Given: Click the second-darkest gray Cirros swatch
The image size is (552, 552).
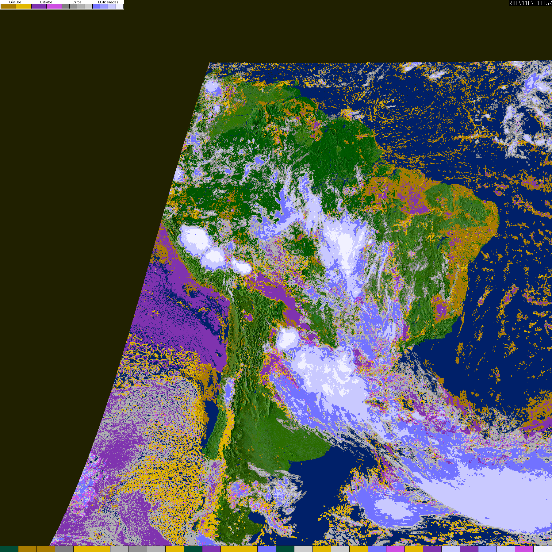Looking at the screenshot, I should [x=73, y=6].
